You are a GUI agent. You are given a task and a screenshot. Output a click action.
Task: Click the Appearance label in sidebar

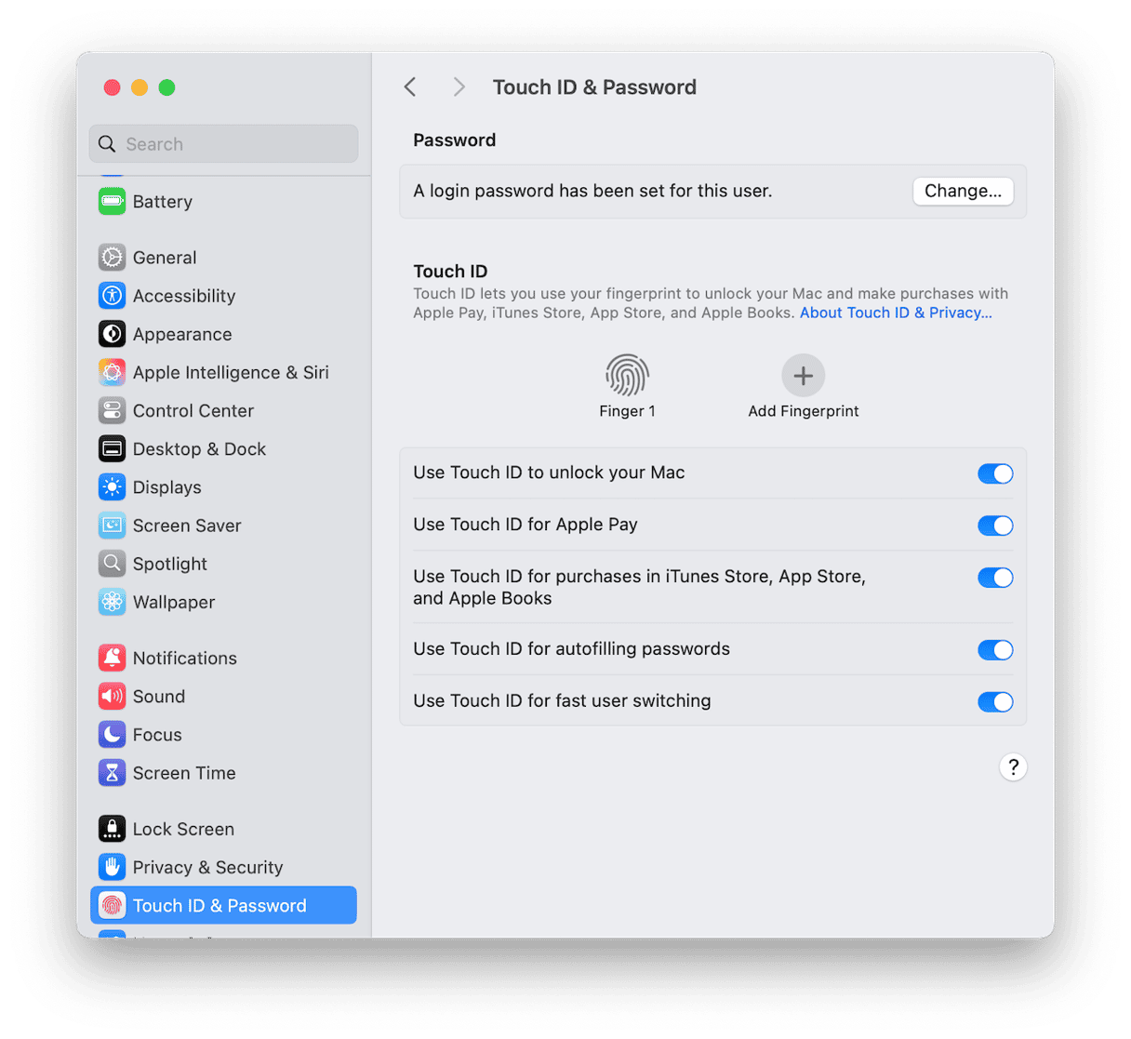point(182,334)
